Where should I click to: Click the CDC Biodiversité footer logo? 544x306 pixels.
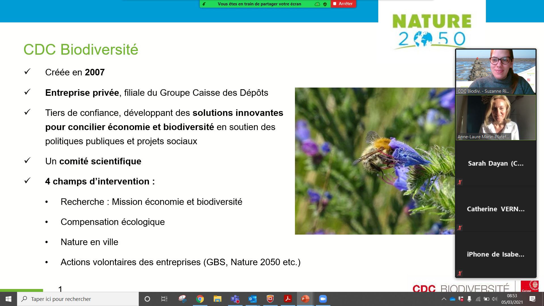tap(475, 287)
